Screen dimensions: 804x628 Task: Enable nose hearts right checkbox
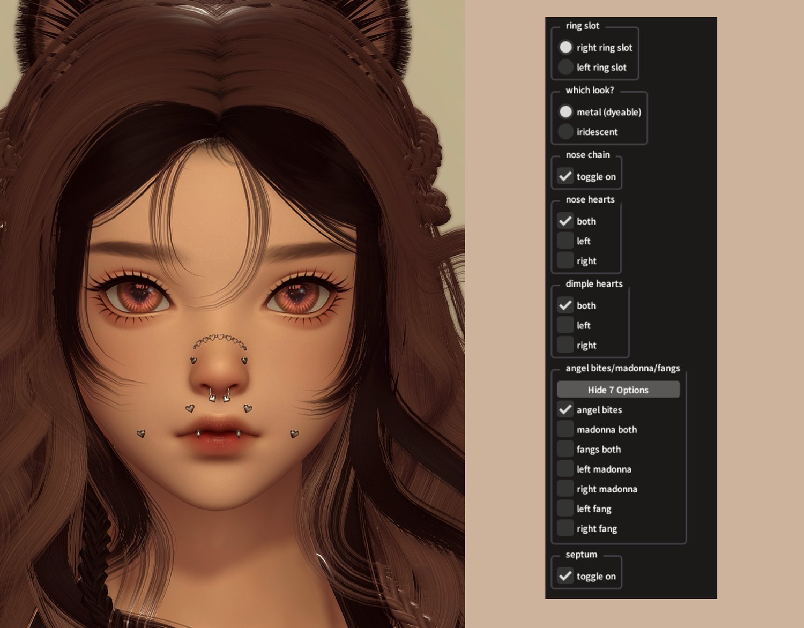[x=565, y=260]
